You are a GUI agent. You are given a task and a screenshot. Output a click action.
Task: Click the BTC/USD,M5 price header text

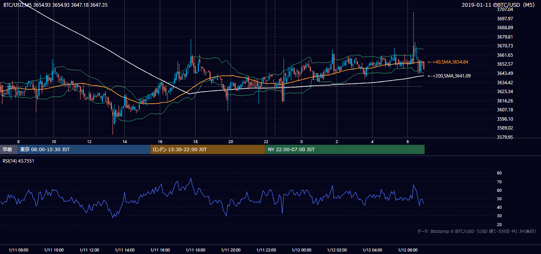point(55,5)
